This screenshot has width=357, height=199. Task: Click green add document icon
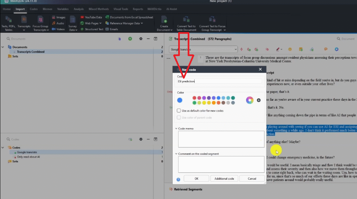[130, 39]
